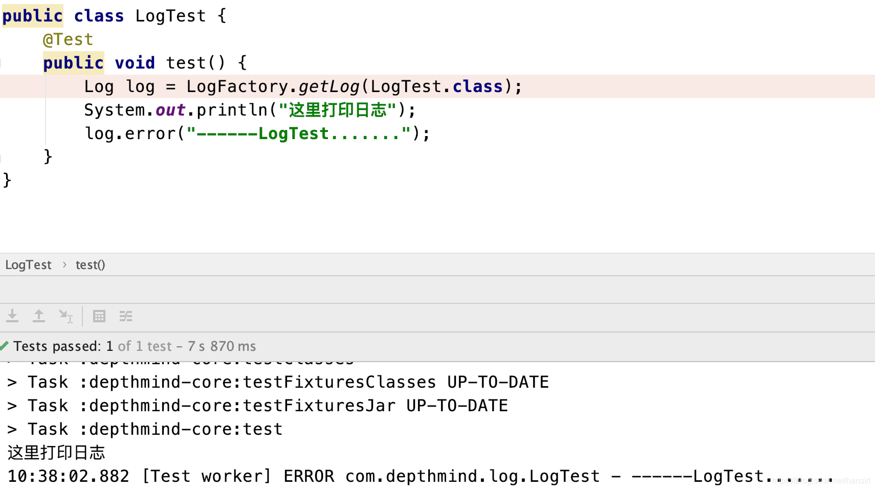Click the green test passed checkmark
This screenshot has height=490, width=875.
click(5, 346)
